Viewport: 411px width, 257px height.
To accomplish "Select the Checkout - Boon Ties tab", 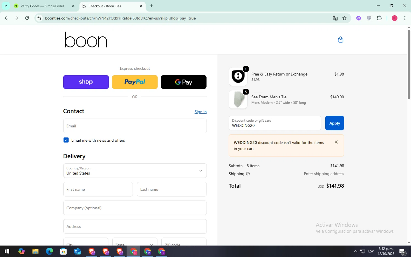I will pyautogui.click(x=113, y=6).
